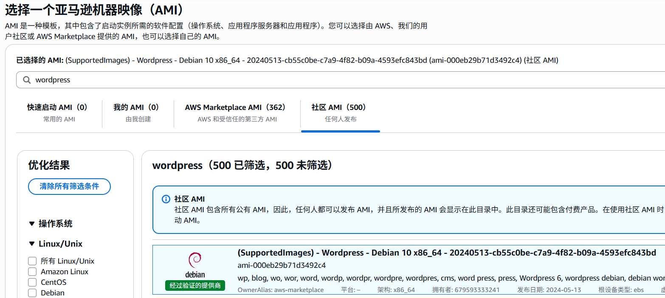Click the 优化结果 heading
Screen dimensions: 665x298
pos(49,165)
